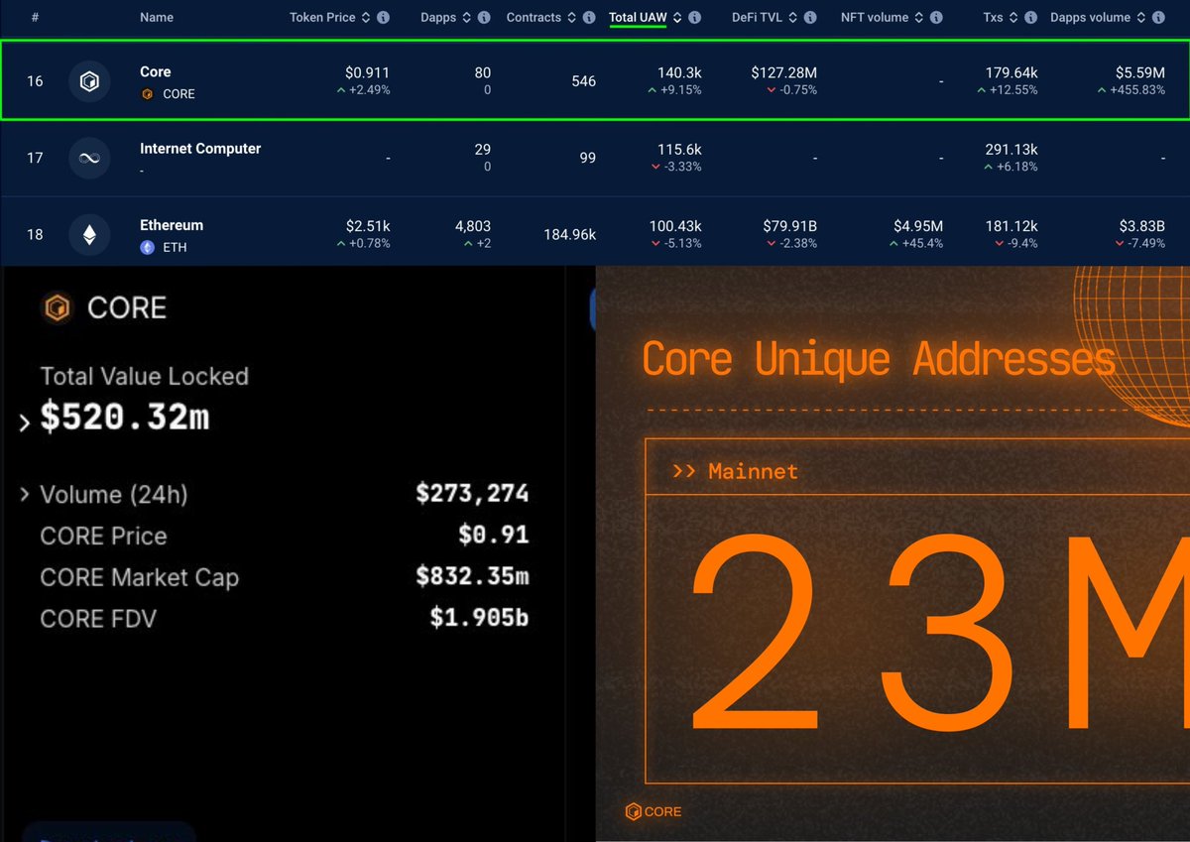Click the ETH ticker label
This screenshot has height=842, width=1190.
[174, 247]
